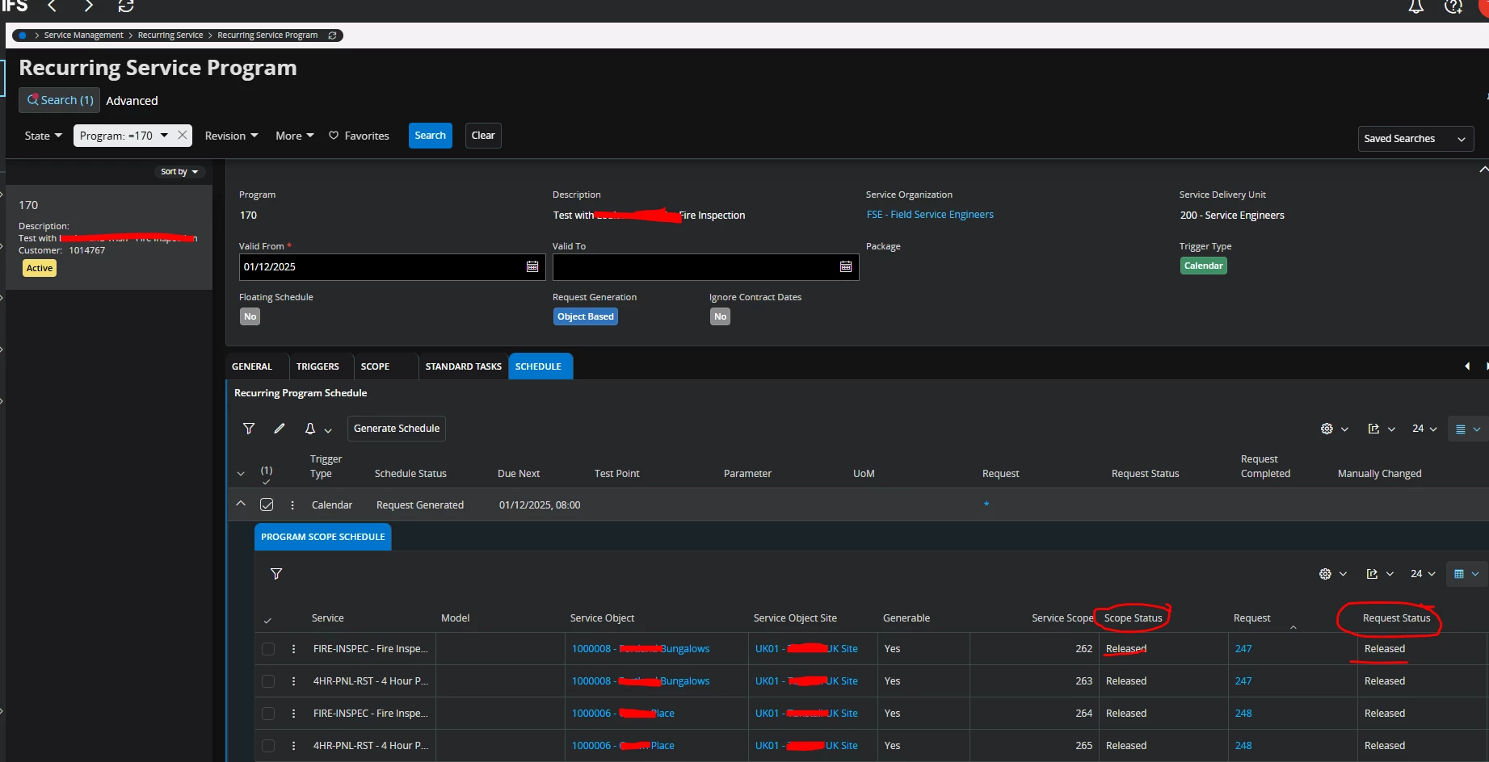Switch to the TRIGGERS tab
The height and width of the screenshot is (762, 1489).
tap(318, 366)
